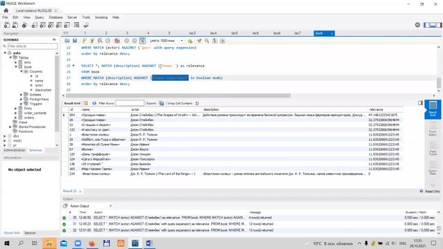Collapse the avto schema node
Viewport: 443px width, 249px height.
5,53
